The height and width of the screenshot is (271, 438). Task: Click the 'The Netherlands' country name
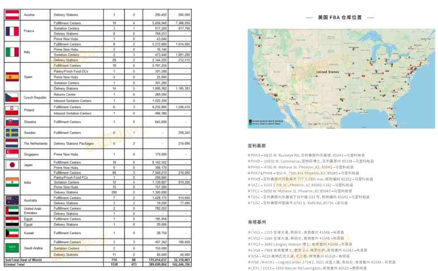click(35, 143)
